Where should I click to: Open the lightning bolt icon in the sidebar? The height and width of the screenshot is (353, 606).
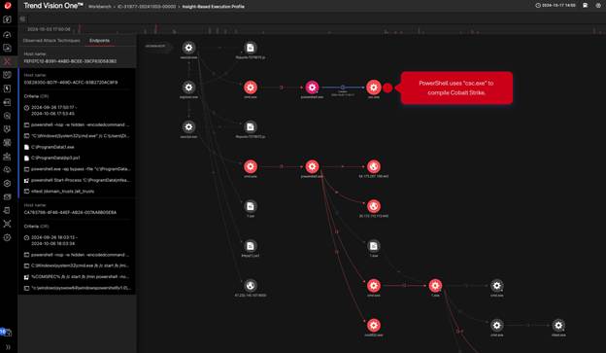(7, 88)
